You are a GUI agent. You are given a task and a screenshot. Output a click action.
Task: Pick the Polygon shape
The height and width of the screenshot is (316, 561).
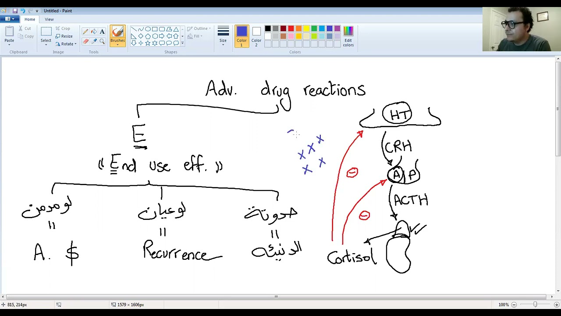point(169,29)
